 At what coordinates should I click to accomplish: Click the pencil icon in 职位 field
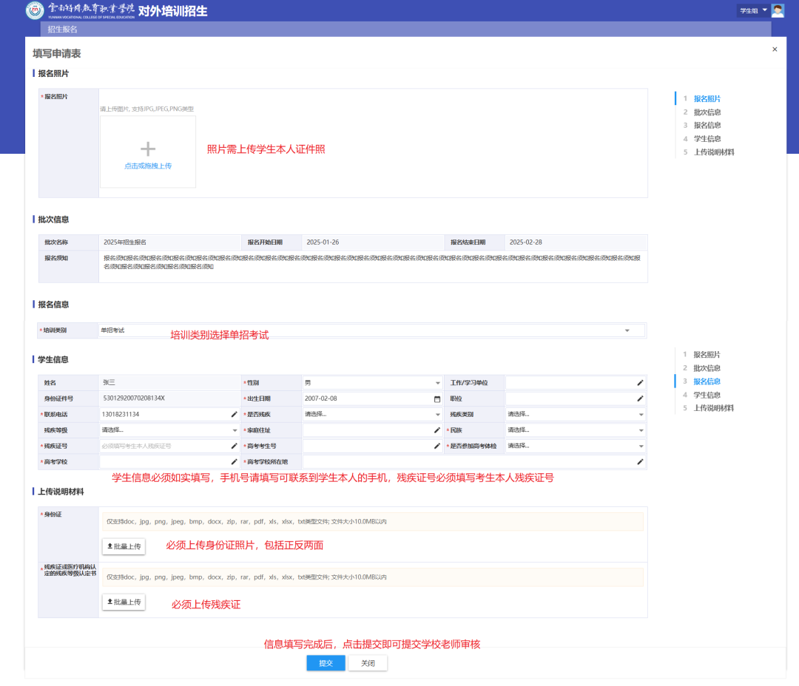640,398
